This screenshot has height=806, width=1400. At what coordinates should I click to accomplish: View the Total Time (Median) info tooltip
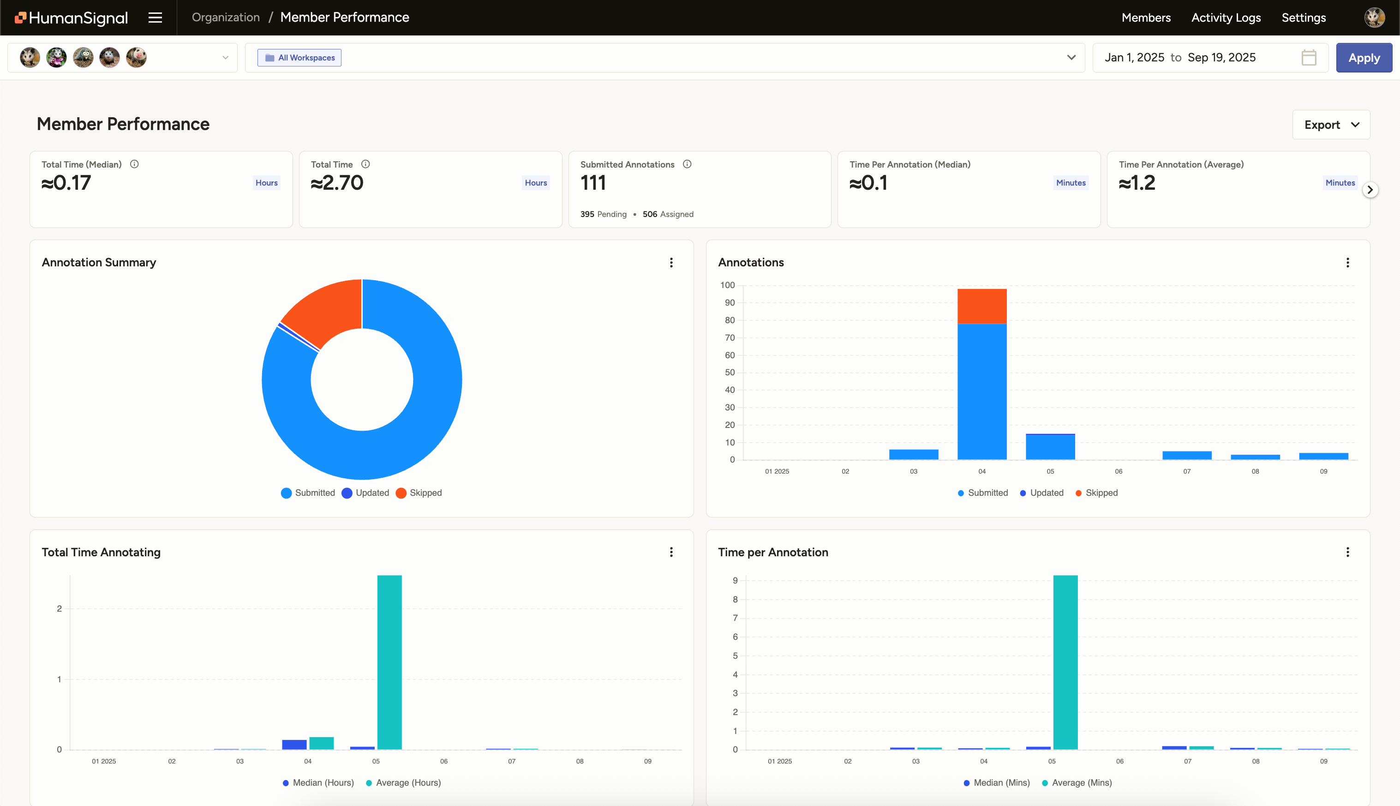134,164
